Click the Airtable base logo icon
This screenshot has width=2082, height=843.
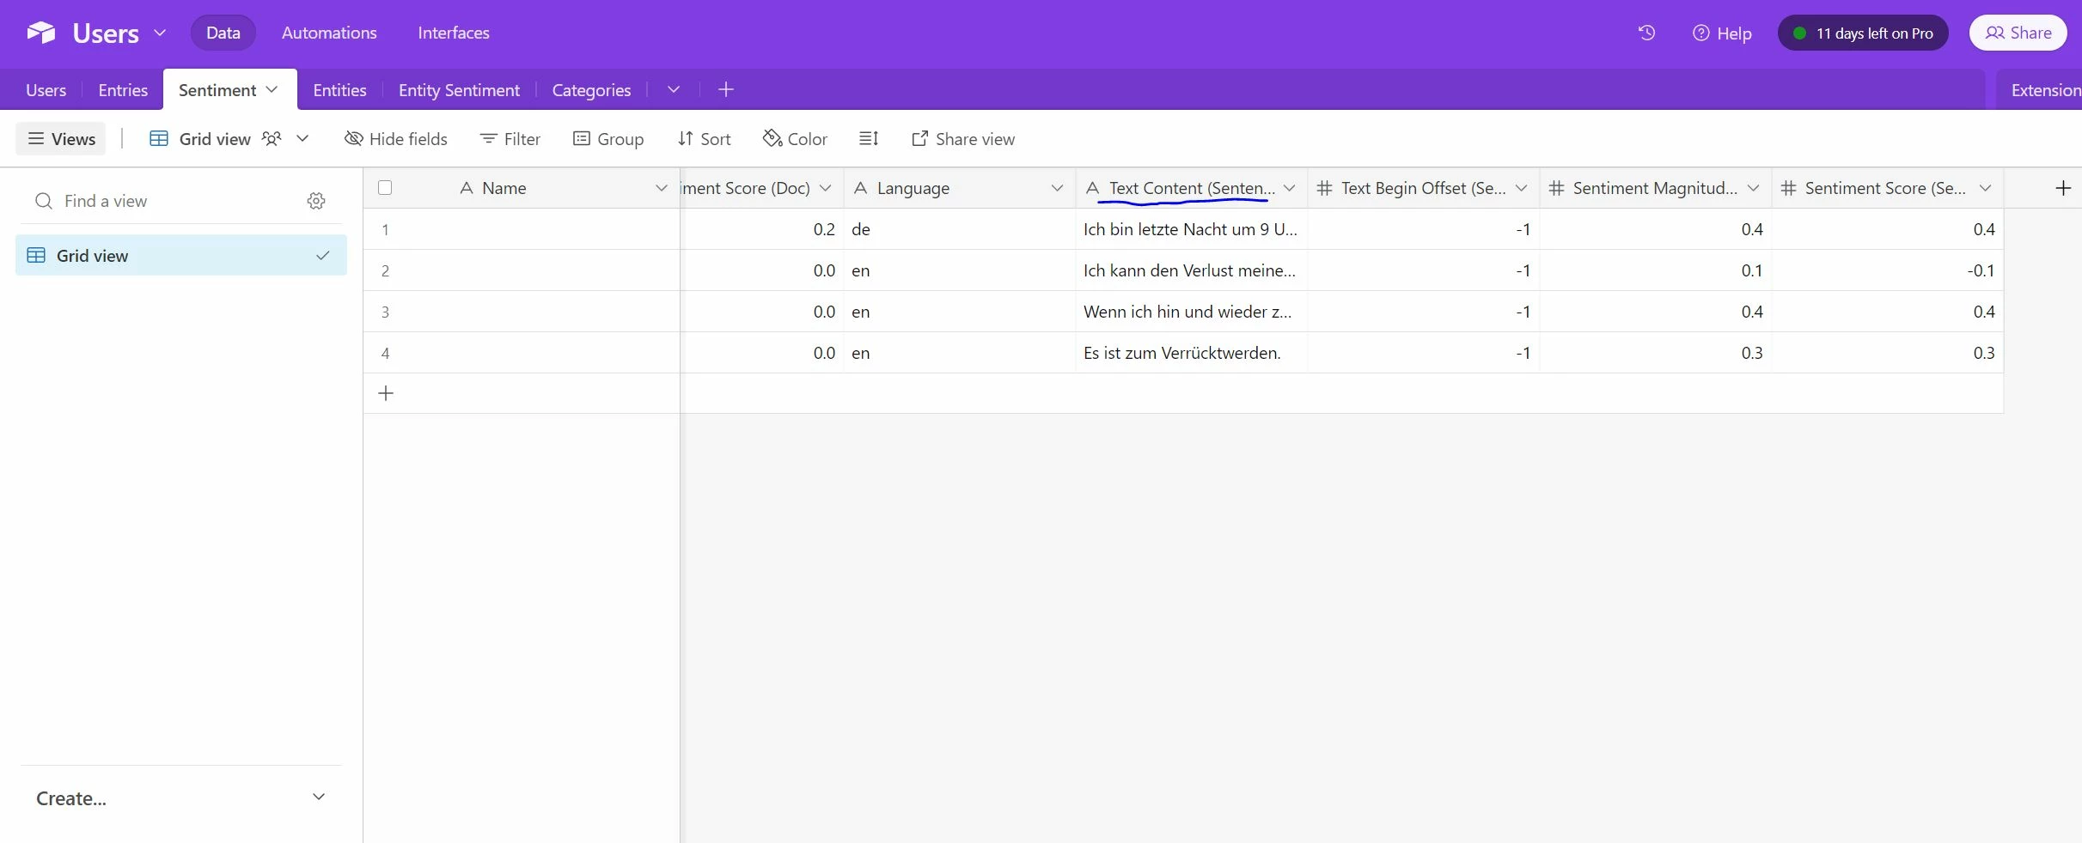coord(40,33)
